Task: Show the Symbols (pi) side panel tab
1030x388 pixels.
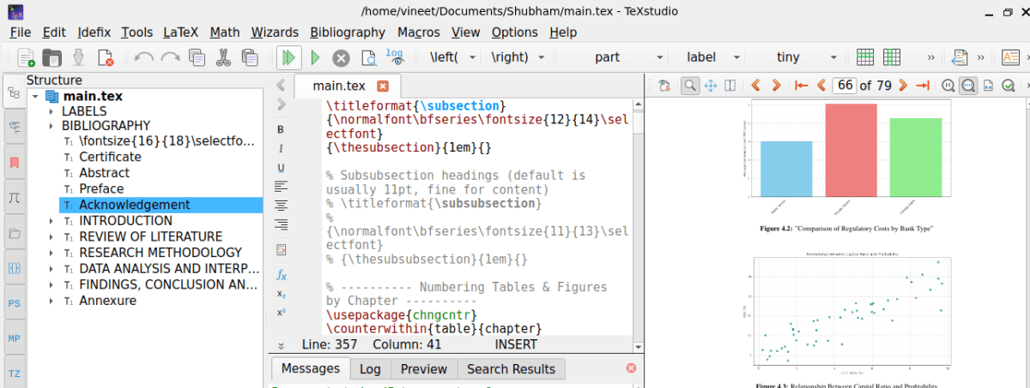Action: click(14, 197)
